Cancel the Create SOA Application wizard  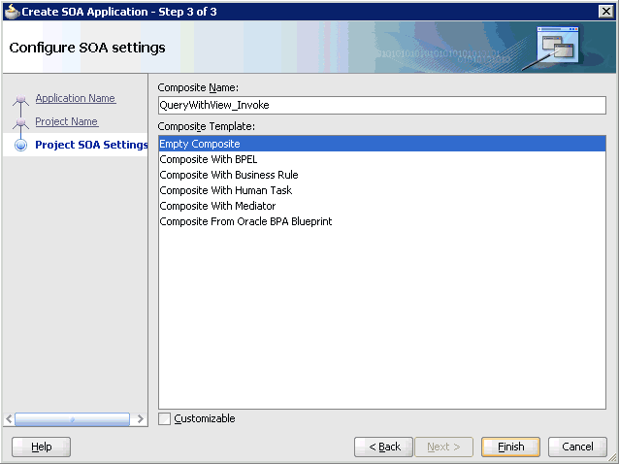pos(577,447)
